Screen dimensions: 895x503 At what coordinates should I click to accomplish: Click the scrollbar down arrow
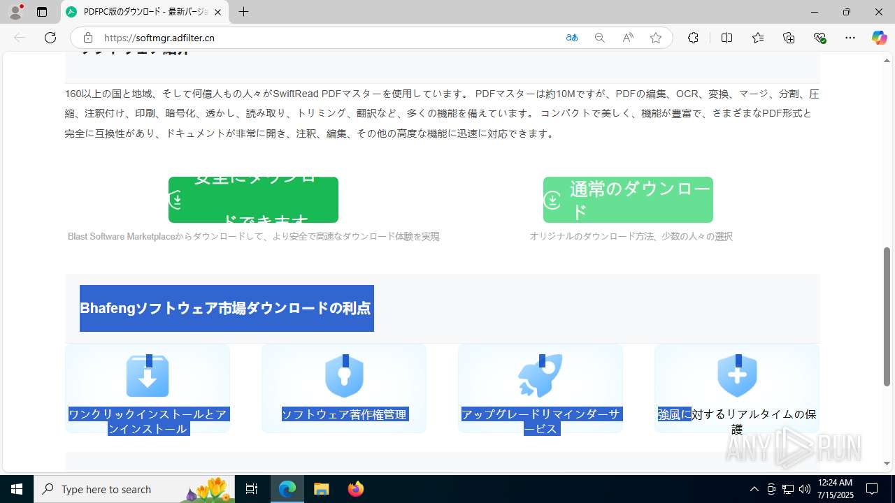click(887, 463)
